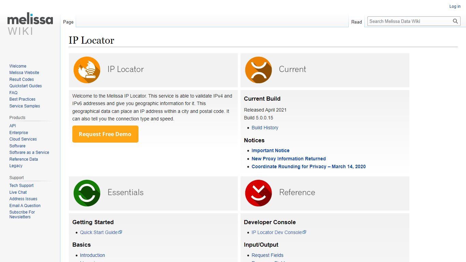
Task: Click the green Essentials section icon
Action: point(87,193)
